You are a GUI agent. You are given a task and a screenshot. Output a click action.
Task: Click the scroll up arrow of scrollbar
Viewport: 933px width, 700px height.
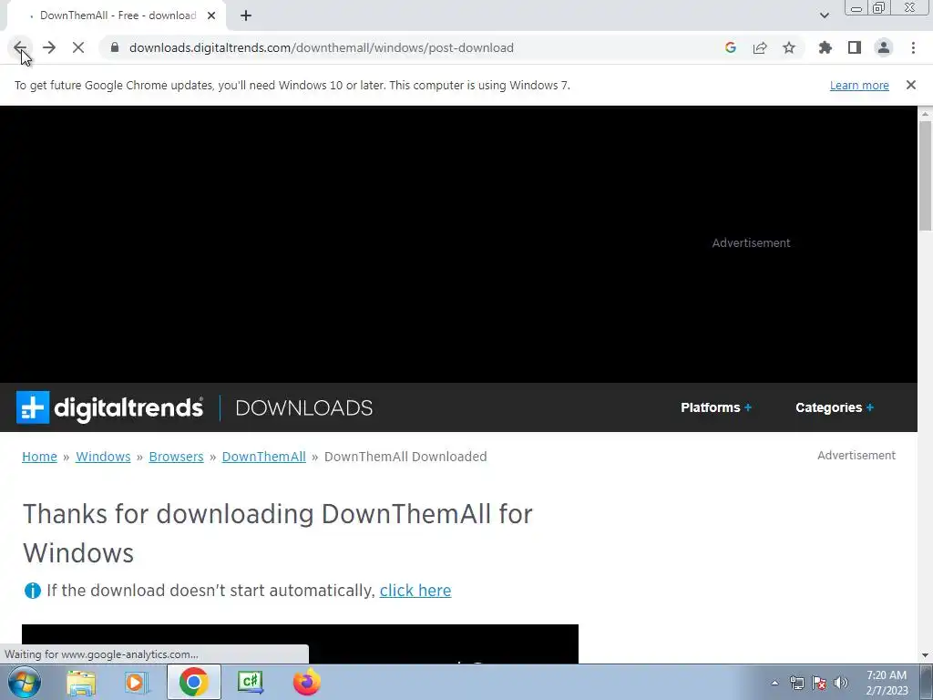point(925,113)
